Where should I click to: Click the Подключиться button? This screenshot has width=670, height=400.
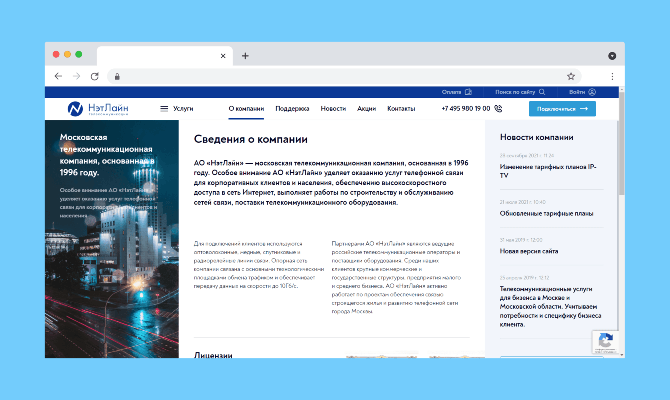(562, 109)
